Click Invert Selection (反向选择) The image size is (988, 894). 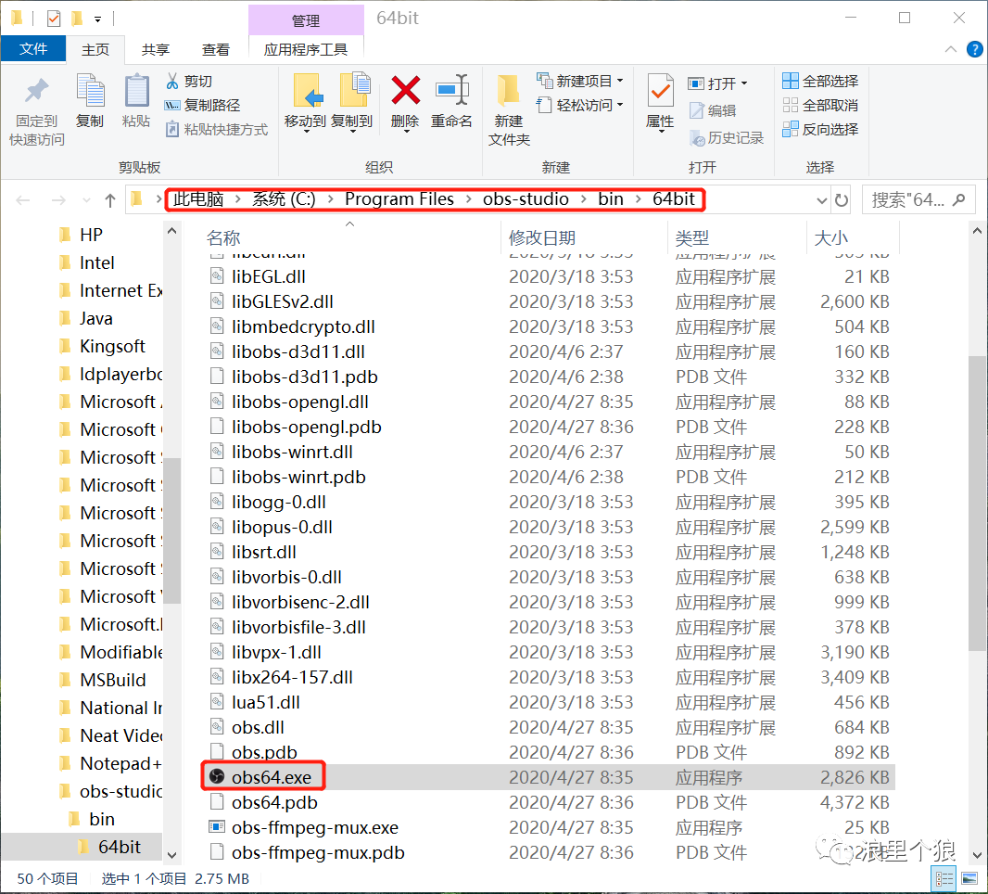tap(820, 129)
